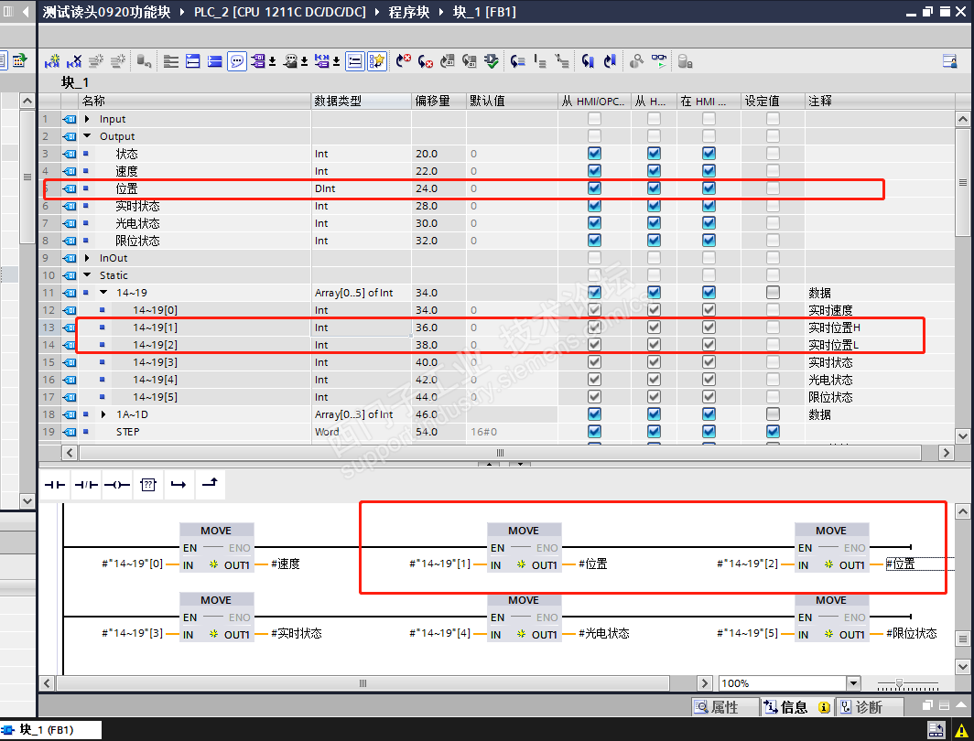Image resolution: width=974 pixels, height=741 pixels.
Task: Insert a normally open contact
Action: [x=55, y=485]
